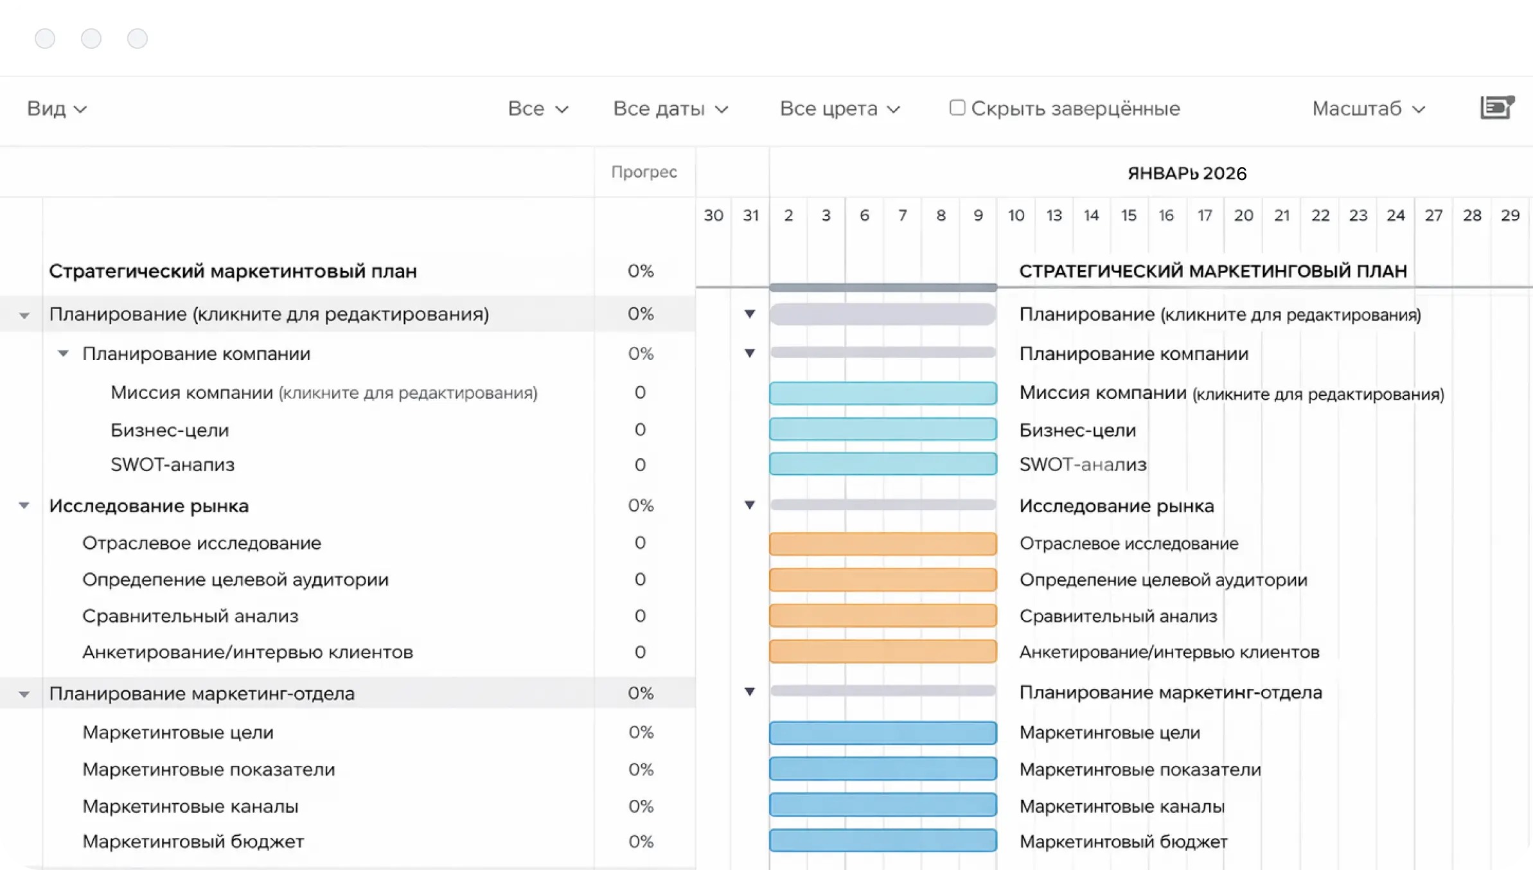
Task: Select Маркетинговый бюджет blue Gantt bar
Action: (x=882, y=840)
